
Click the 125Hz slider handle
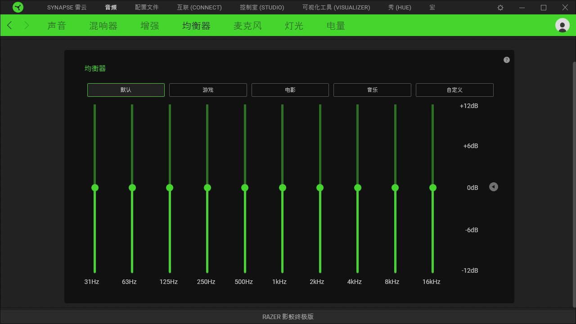point(170,188)
